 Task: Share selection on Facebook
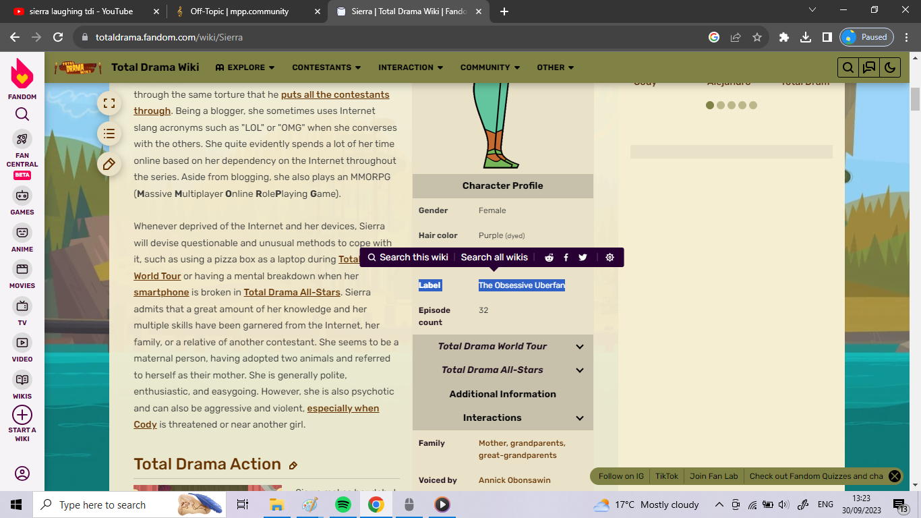[566, 257]
